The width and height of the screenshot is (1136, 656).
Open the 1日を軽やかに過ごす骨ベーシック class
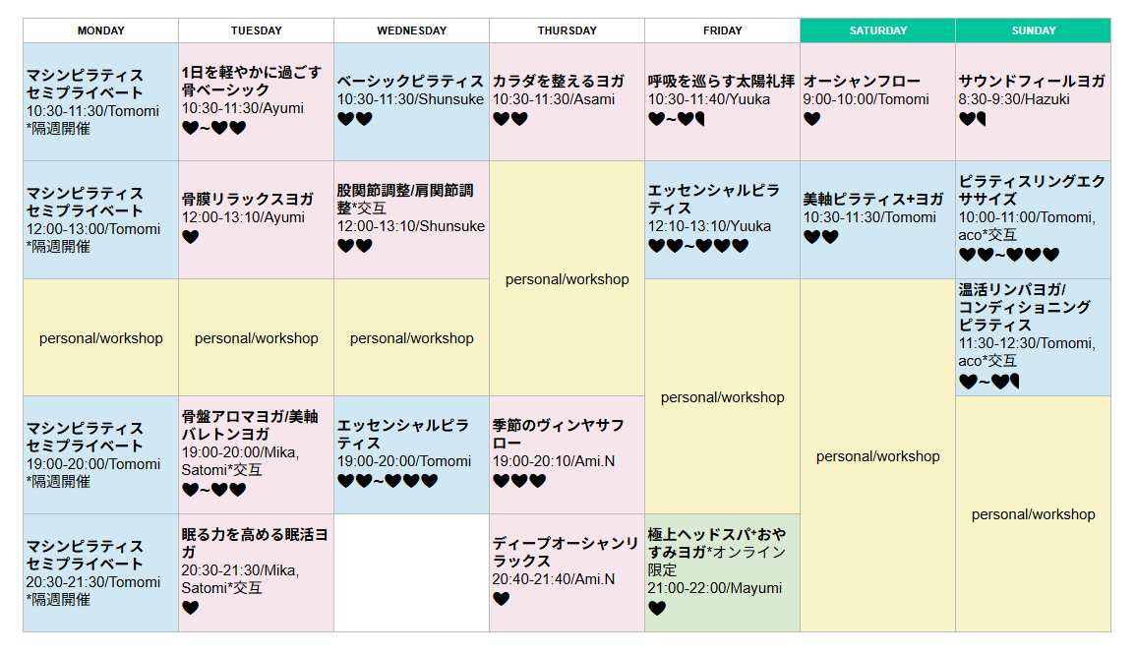click(252, 81)
